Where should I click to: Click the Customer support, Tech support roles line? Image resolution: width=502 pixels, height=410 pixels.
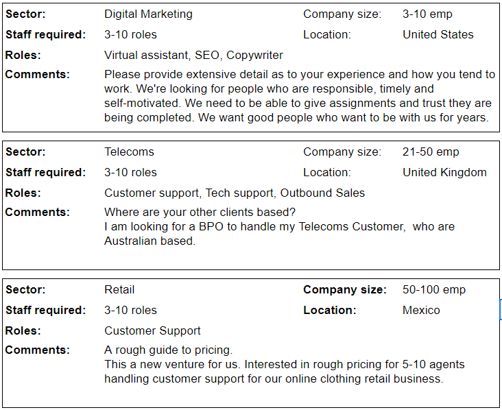235,193
